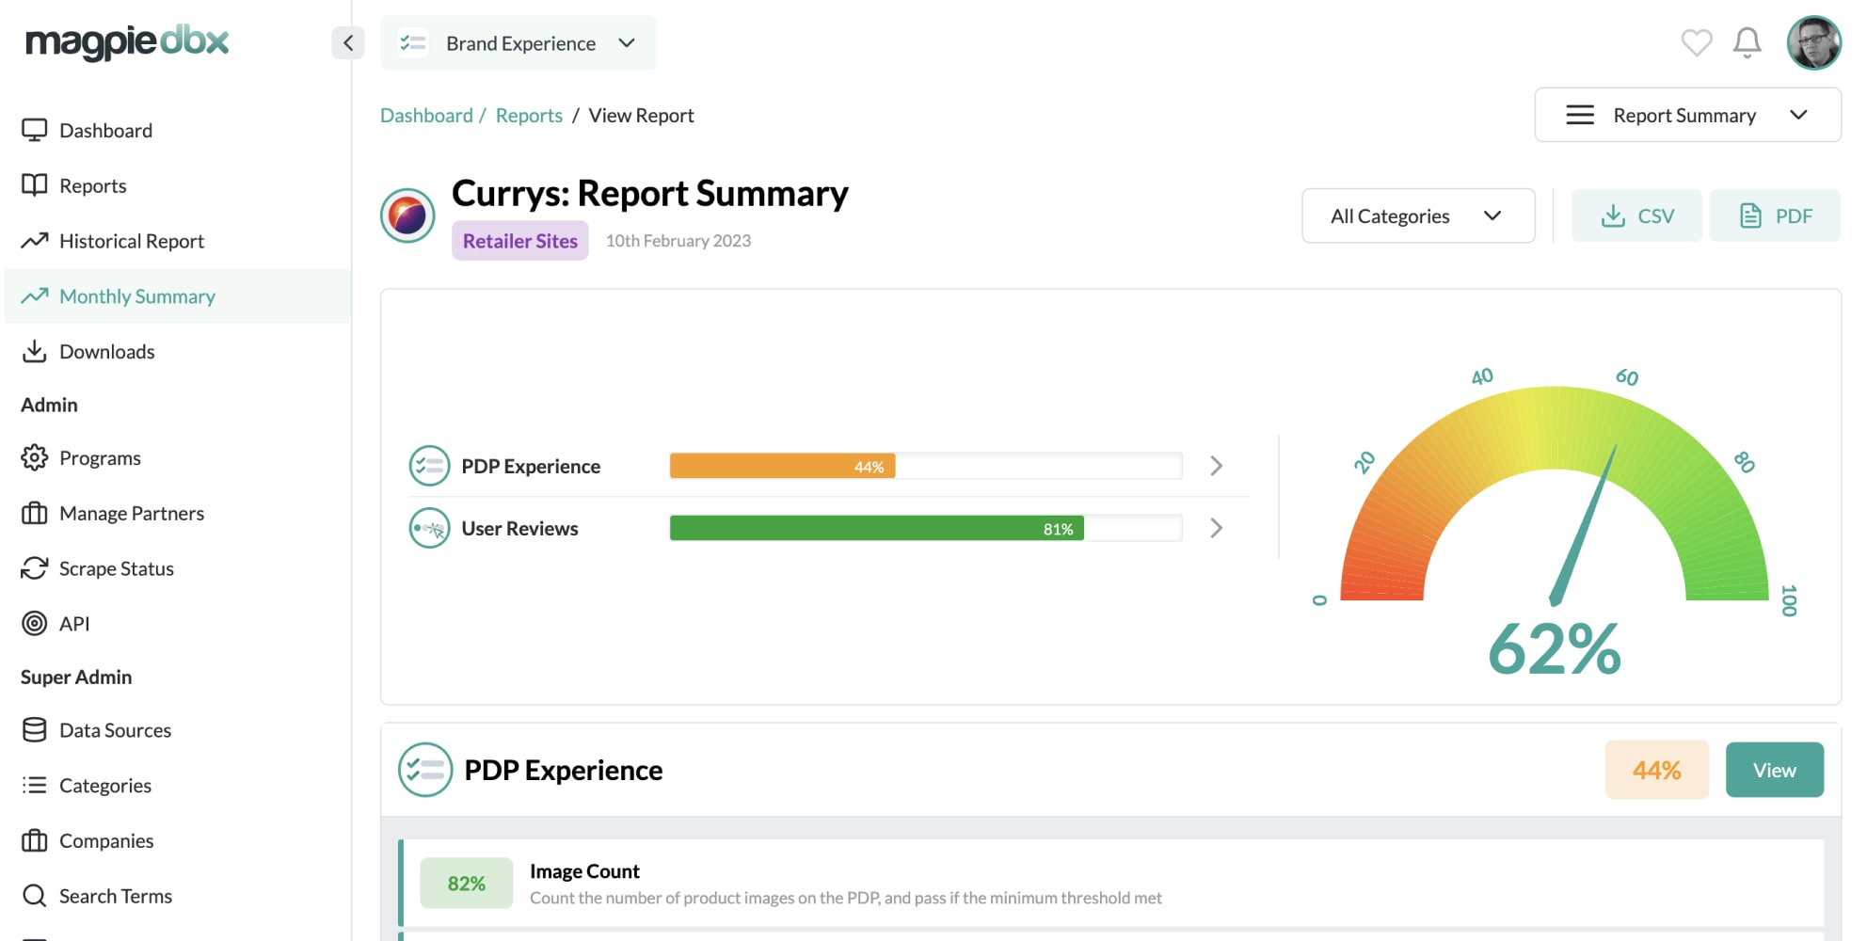This screenshot has height=941, width=1867.
Task: Click the Image Count row title
Action: coord(584,871)
